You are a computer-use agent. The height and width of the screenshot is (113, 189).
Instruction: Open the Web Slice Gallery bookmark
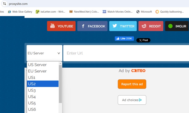point(20,12)
